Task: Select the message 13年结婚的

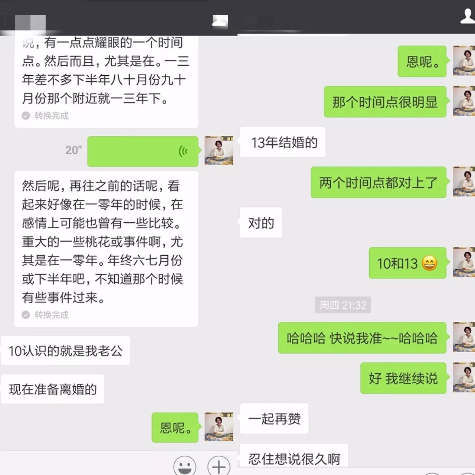Action: pos(283,142)
